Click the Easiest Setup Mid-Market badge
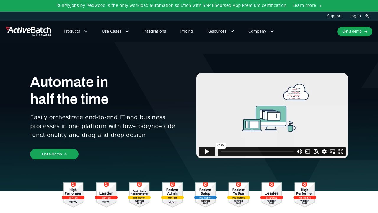Image resolution: width=378 pixels, height=213 pixels. pyautogui.click(x=206, y=195)
